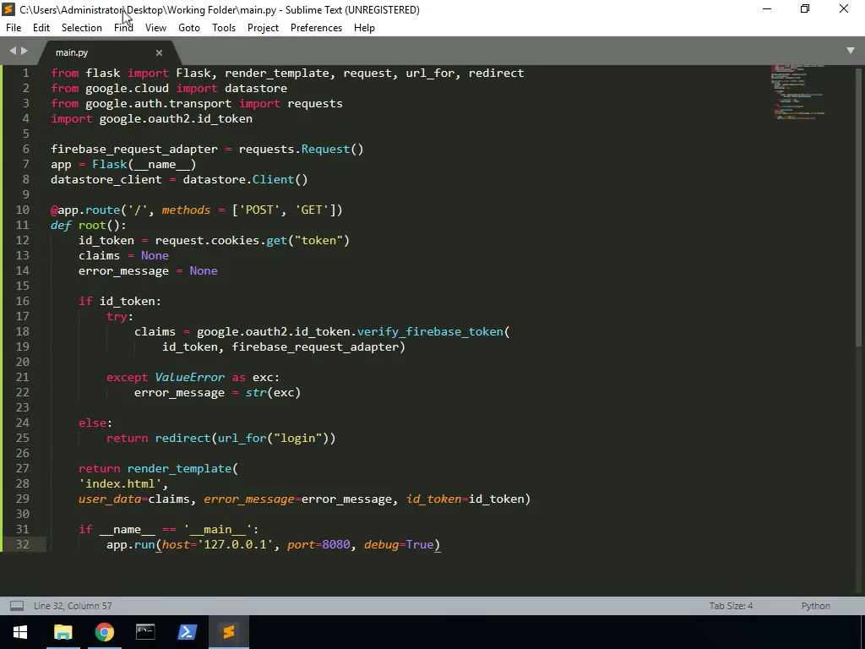The width and height of the screenshot is (865, 649).
Task: Close the main.py tab
Action: click(159, 52)
